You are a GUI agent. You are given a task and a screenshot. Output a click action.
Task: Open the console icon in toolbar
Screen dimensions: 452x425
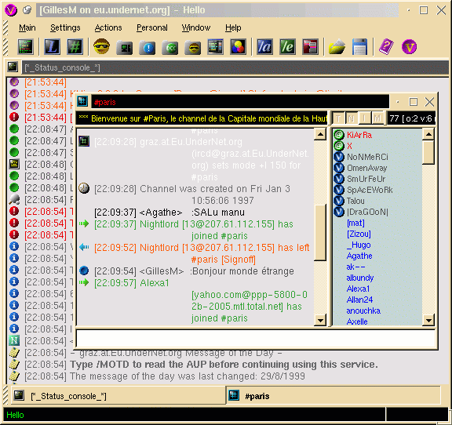tap(26, 47)
